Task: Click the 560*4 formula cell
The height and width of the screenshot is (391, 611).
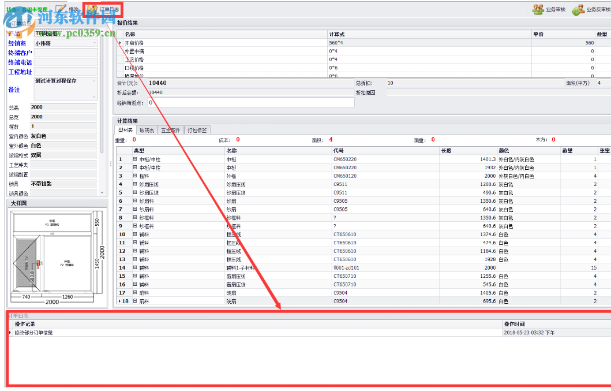Action: pyautogui.click(x=429, y=43)
